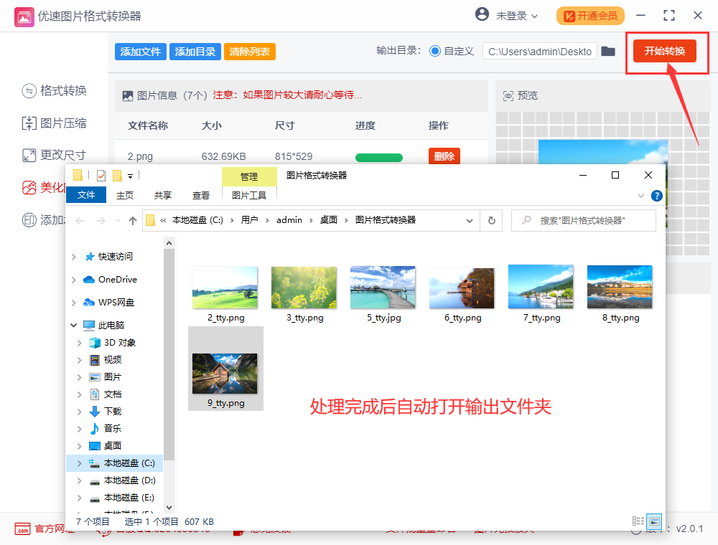Click the 管理 contextual tab
Viewport: 718px width, 545px height.
249,176
